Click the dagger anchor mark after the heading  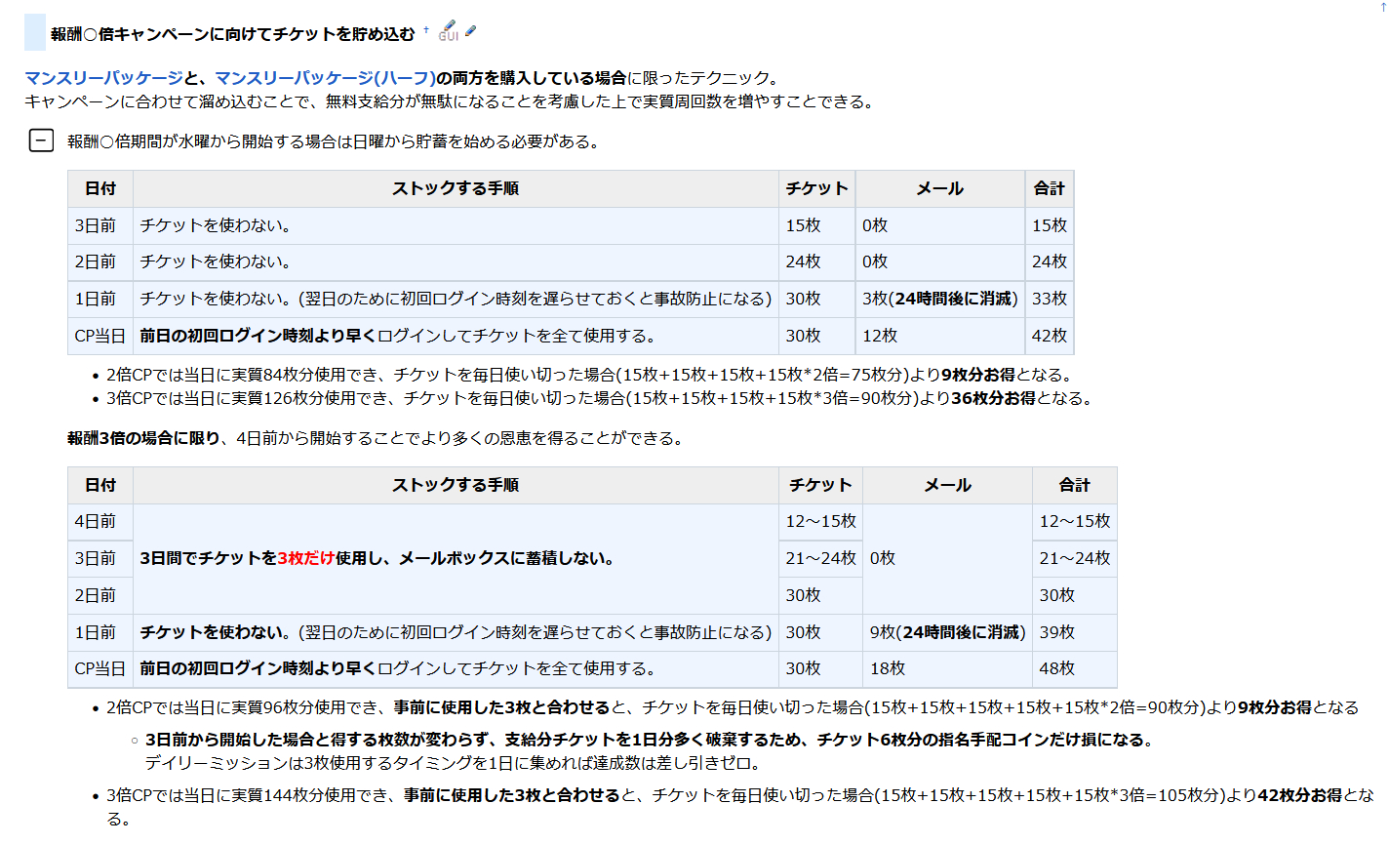tap(426, 30)
